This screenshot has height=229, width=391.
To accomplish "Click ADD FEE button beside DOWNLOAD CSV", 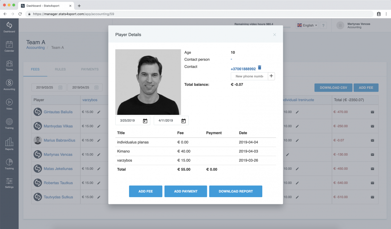I will [366, 88].
